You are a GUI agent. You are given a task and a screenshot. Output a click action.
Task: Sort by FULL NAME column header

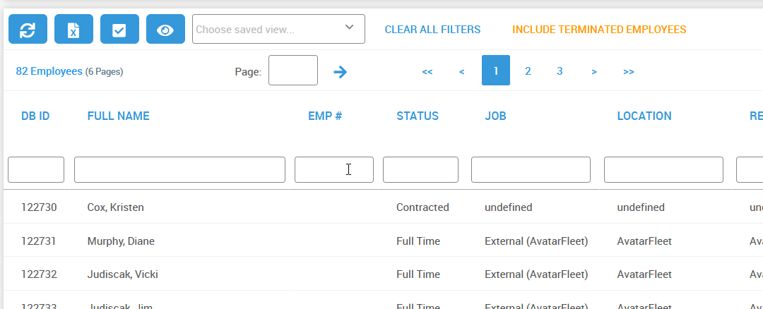pyautogui.click(x=118, y=116)
